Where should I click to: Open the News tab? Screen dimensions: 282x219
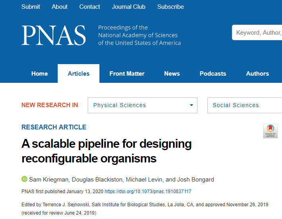[x=172, y=74]
